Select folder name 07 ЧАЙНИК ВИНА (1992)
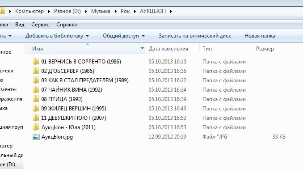 tap(72, 90)
